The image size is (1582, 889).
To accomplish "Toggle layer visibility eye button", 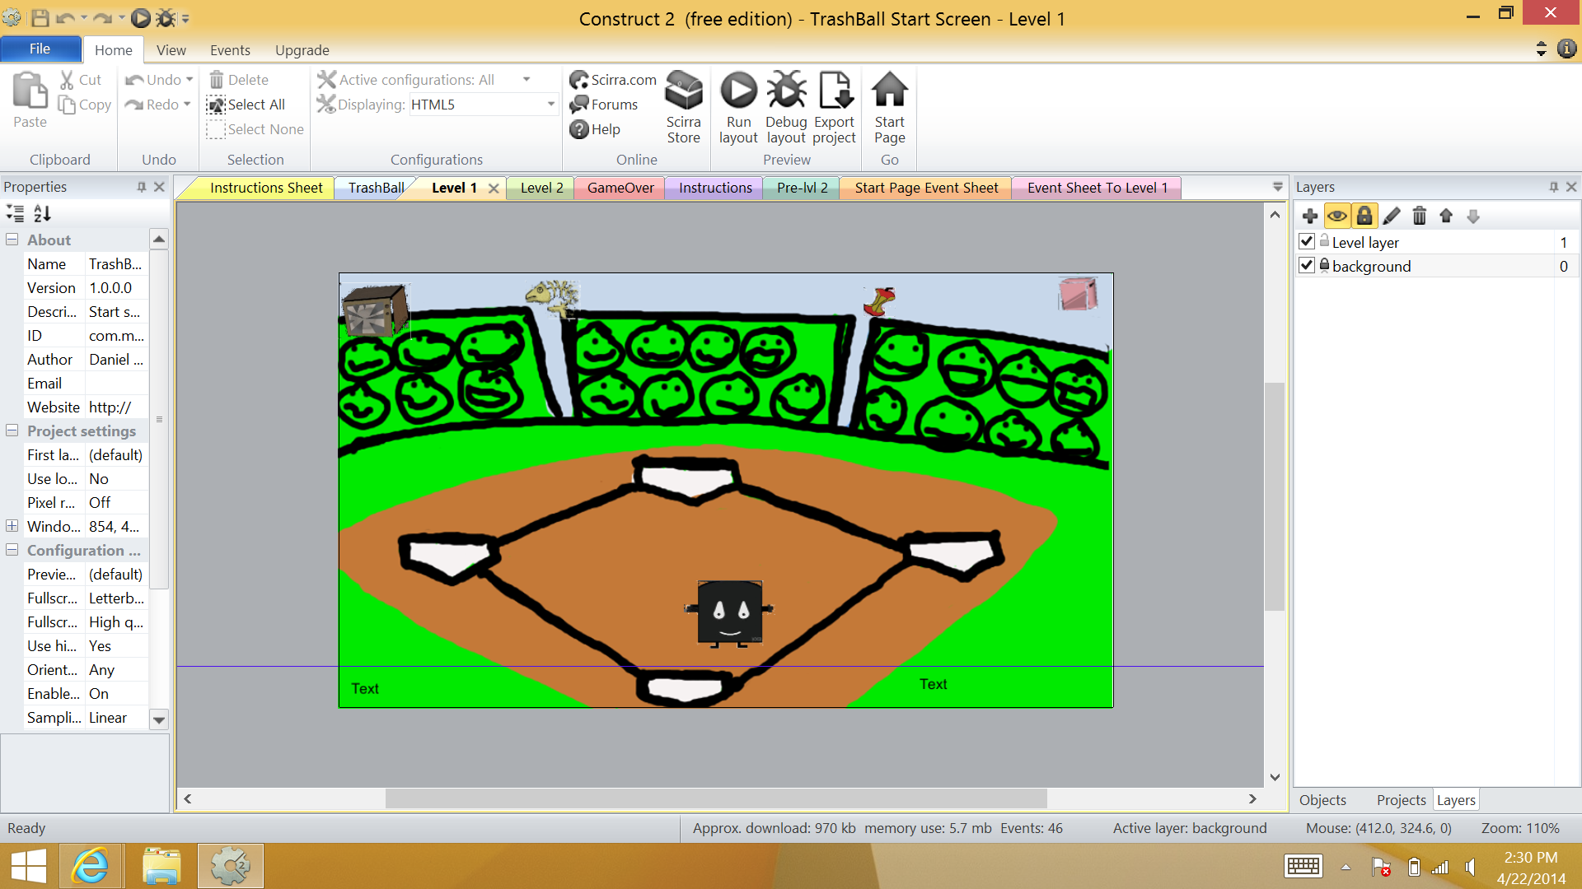I will (x=1337, y=216).
